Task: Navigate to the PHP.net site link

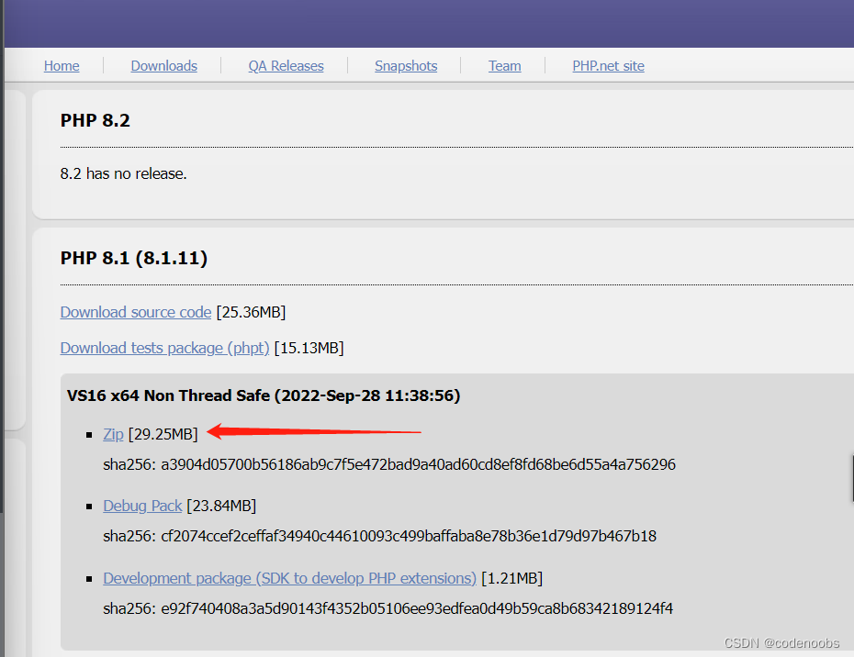Action: (609, 66)
